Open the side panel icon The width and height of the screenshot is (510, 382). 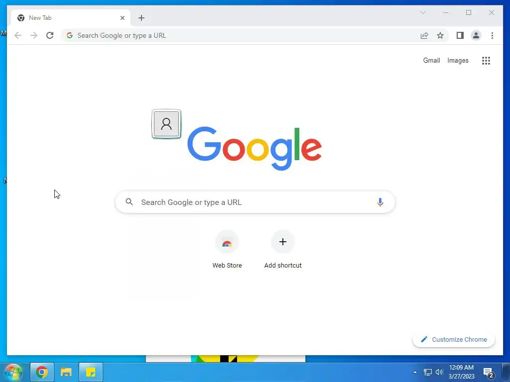[460, 35]
